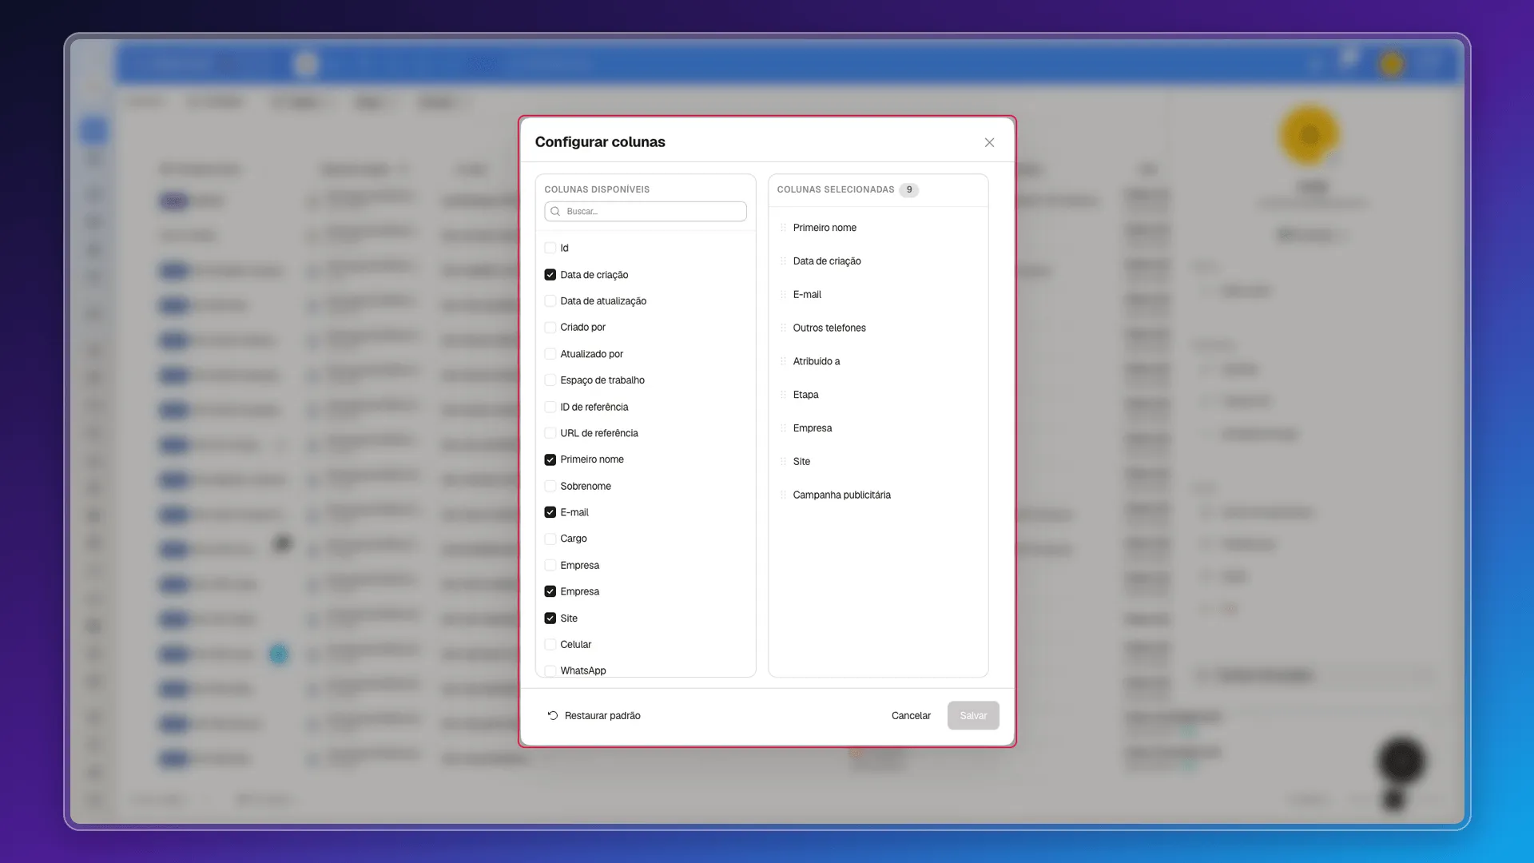
Task: Check the Sobrenome column checkbox
Action: [550, 486]
